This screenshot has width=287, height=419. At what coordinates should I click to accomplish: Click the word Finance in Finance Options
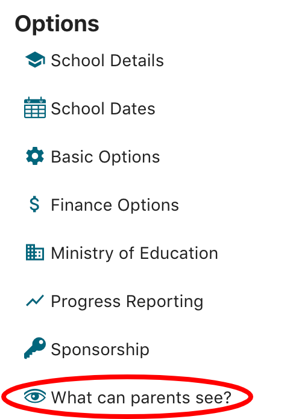[81, 205]
